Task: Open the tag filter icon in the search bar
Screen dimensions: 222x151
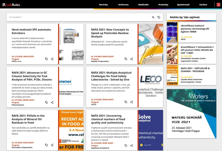Action: click(159, 17)
